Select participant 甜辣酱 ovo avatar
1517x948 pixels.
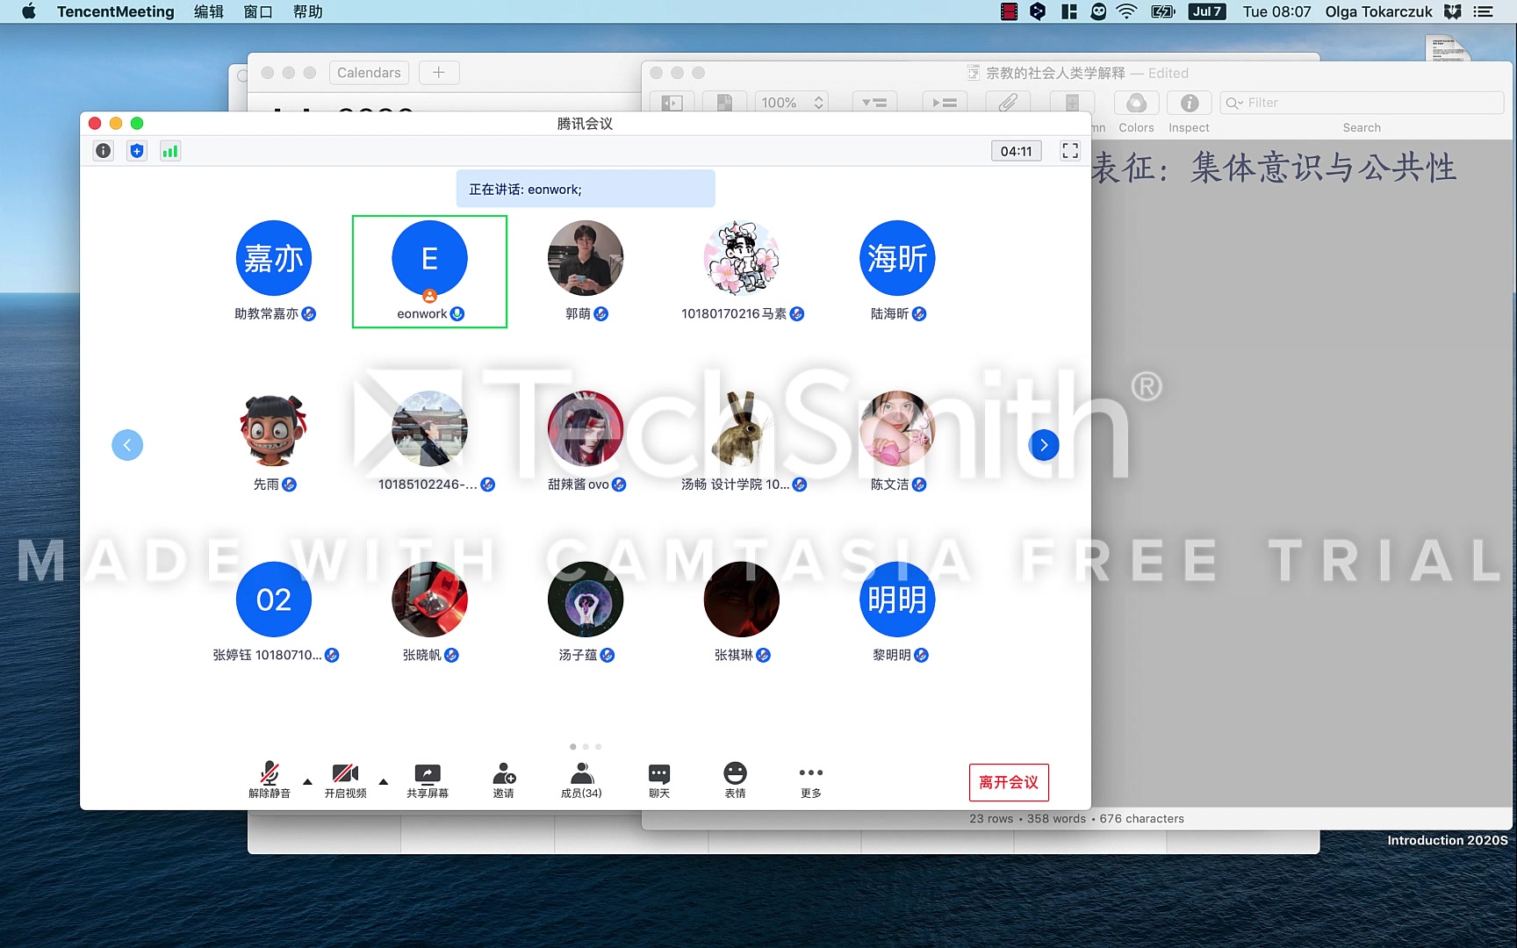coord(586,428)
